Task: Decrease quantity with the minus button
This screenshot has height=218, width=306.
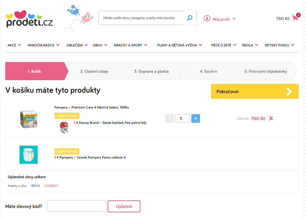Action: [170, 119]
